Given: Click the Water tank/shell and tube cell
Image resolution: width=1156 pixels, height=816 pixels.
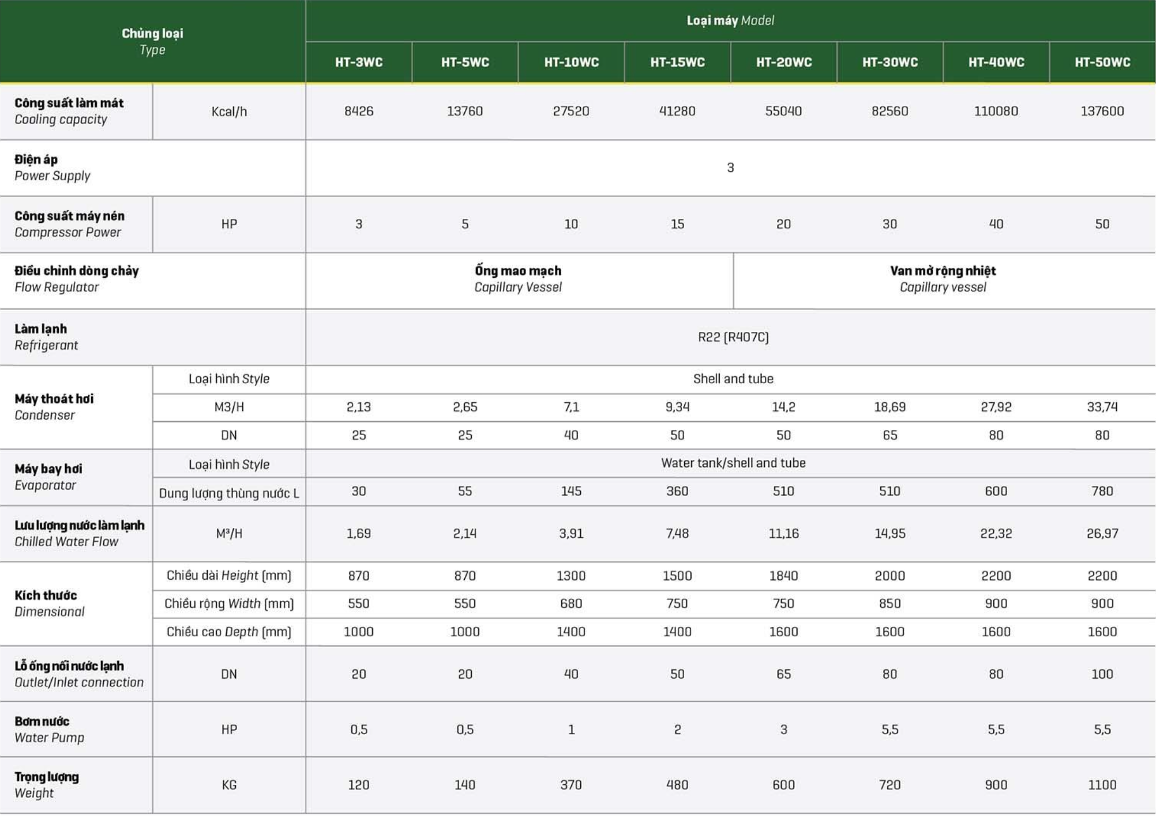Looking at the screenshot, I should click(733, 463).
